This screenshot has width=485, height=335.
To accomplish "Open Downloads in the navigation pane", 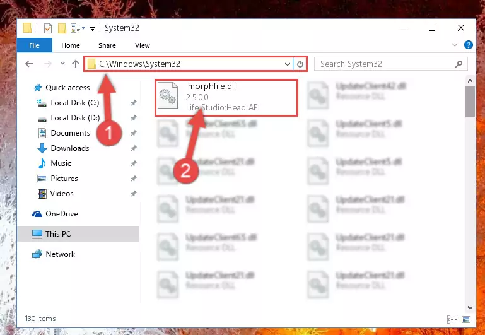I will click(70, 148).
